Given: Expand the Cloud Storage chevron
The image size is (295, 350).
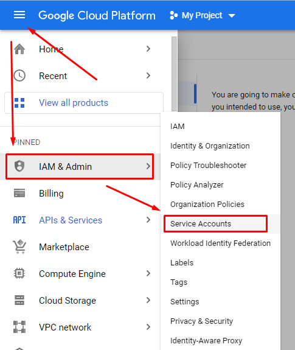Looking at the screenshot, I should pos(148,300).
